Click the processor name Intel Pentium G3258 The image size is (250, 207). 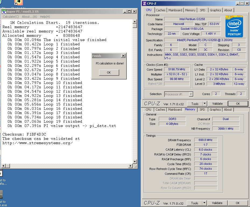pyautogui.click(x=192, y=19)
